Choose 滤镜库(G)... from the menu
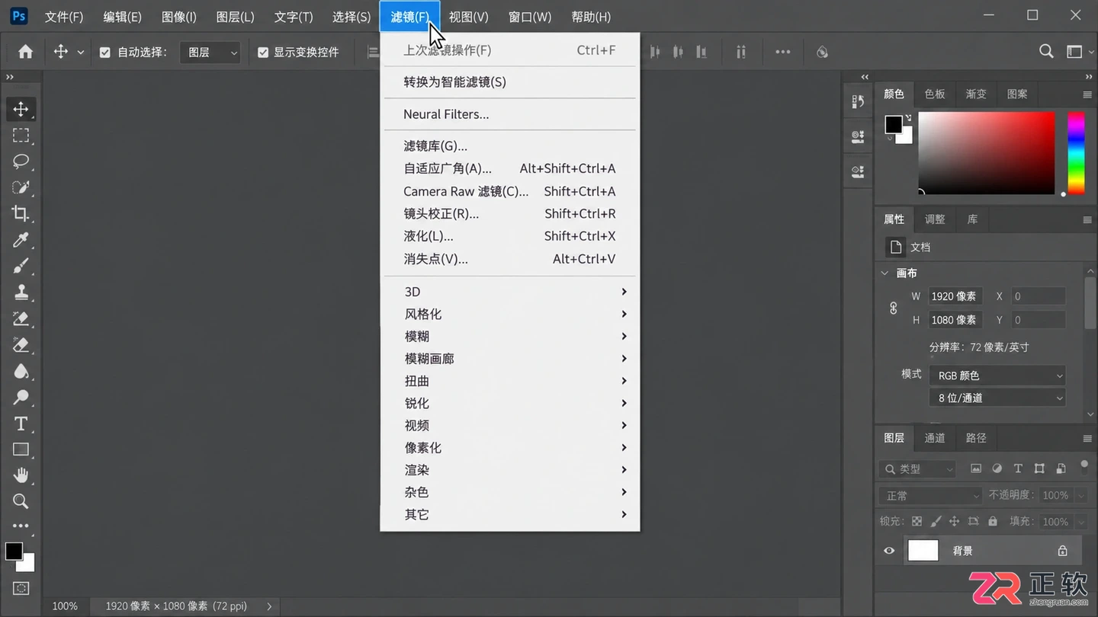This screenshot has width=1098, height=617. [x=509, y=145]
